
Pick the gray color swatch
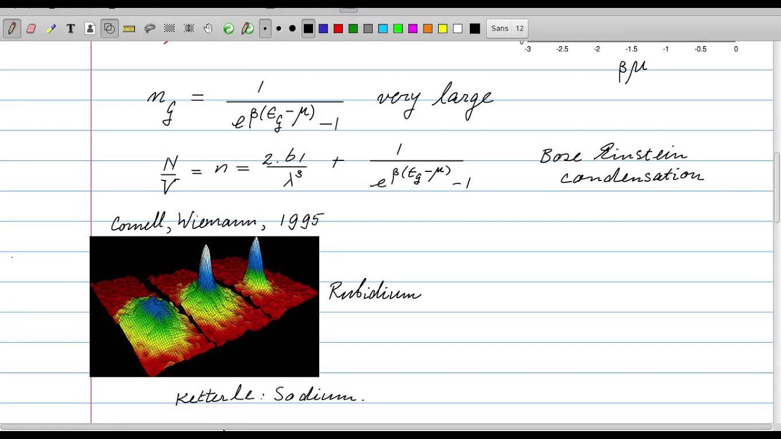[x=368, y=29]
